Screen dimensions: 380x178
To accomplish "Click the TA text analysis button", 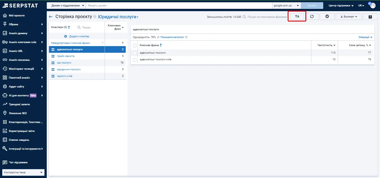I will pyautogui.click(x=297, y=17).
